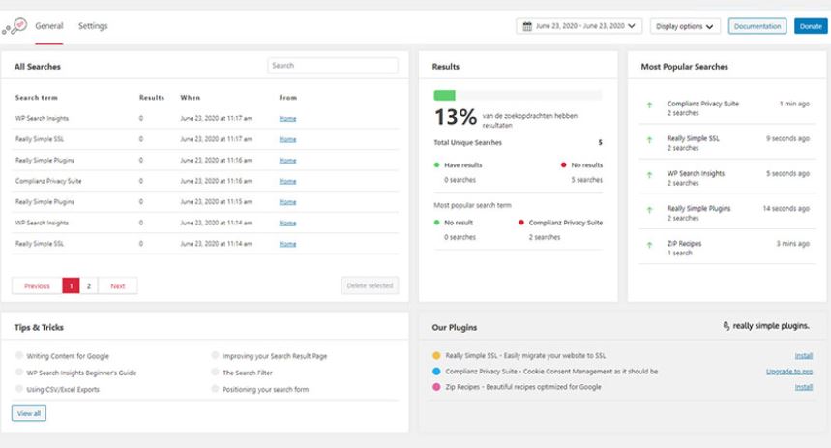This screenshot has height=448, width=831.
Task: Click Really Simple SSL in Most Popular Searches
Action: [694, 138]
